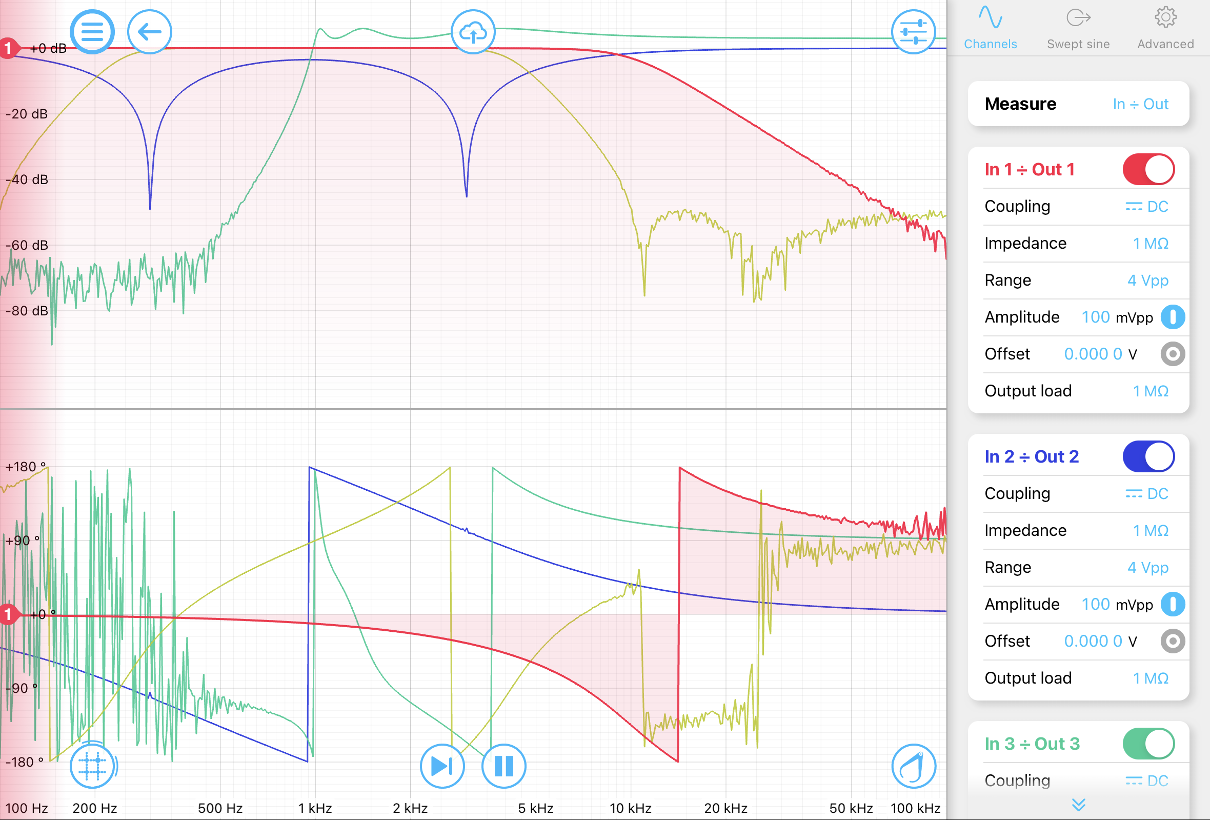Click the +180 ° phase axis label

pos(26,467)
